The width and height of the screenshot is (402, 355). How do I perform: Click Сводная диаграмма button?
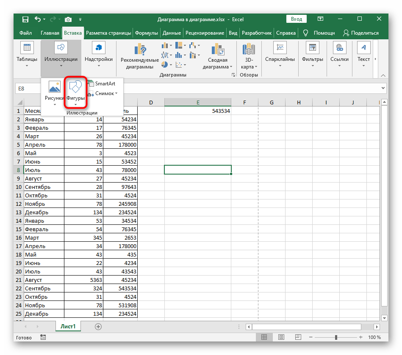coord(217,56)
